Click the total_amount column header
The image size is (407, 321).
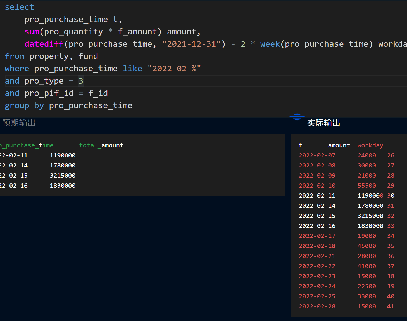click(101, 145)
